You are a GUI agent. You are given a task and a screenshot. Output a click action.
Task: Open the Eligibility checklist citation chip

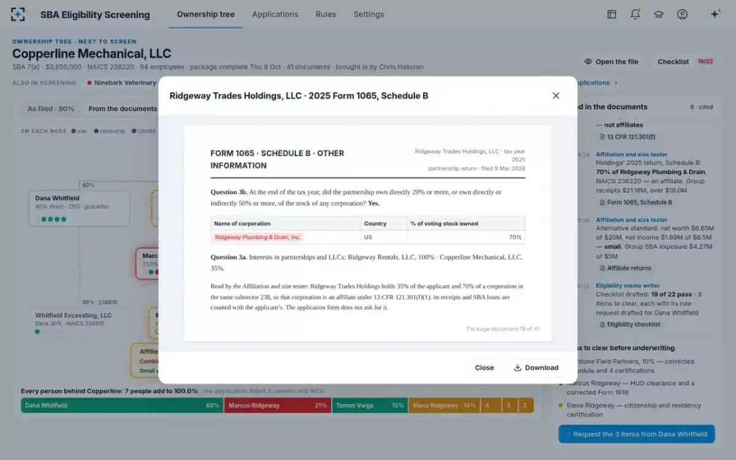[629, 324]
